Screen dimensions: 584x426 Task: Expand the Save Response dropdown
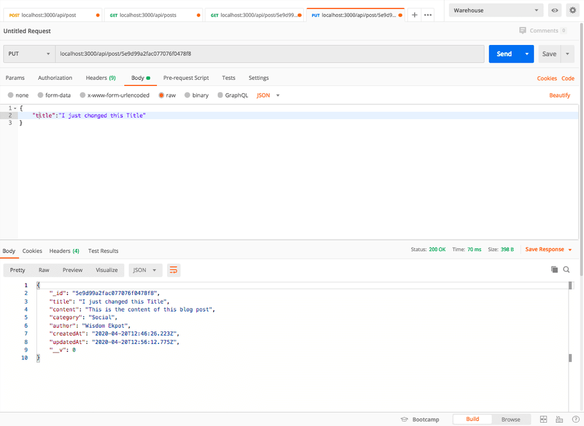[570, 250]
